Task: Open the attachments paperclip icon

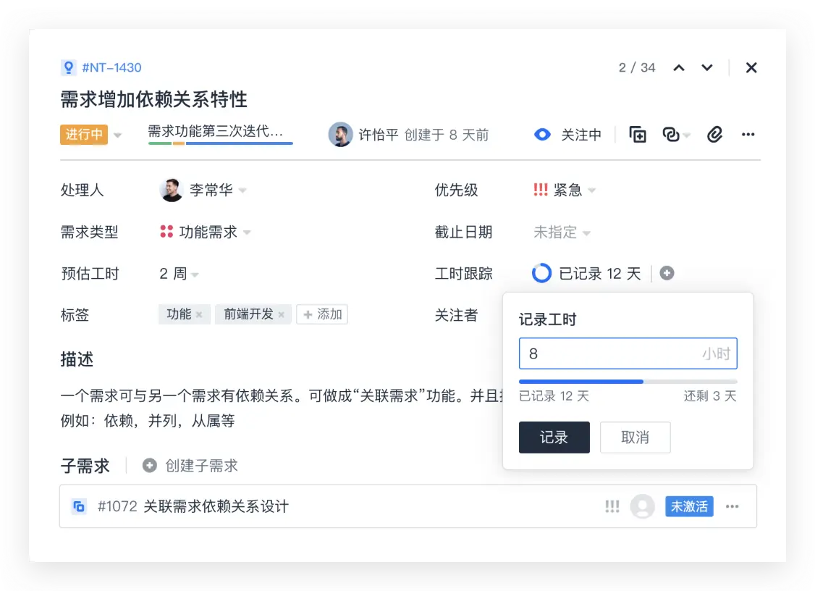Action: (x=714, y=135)
